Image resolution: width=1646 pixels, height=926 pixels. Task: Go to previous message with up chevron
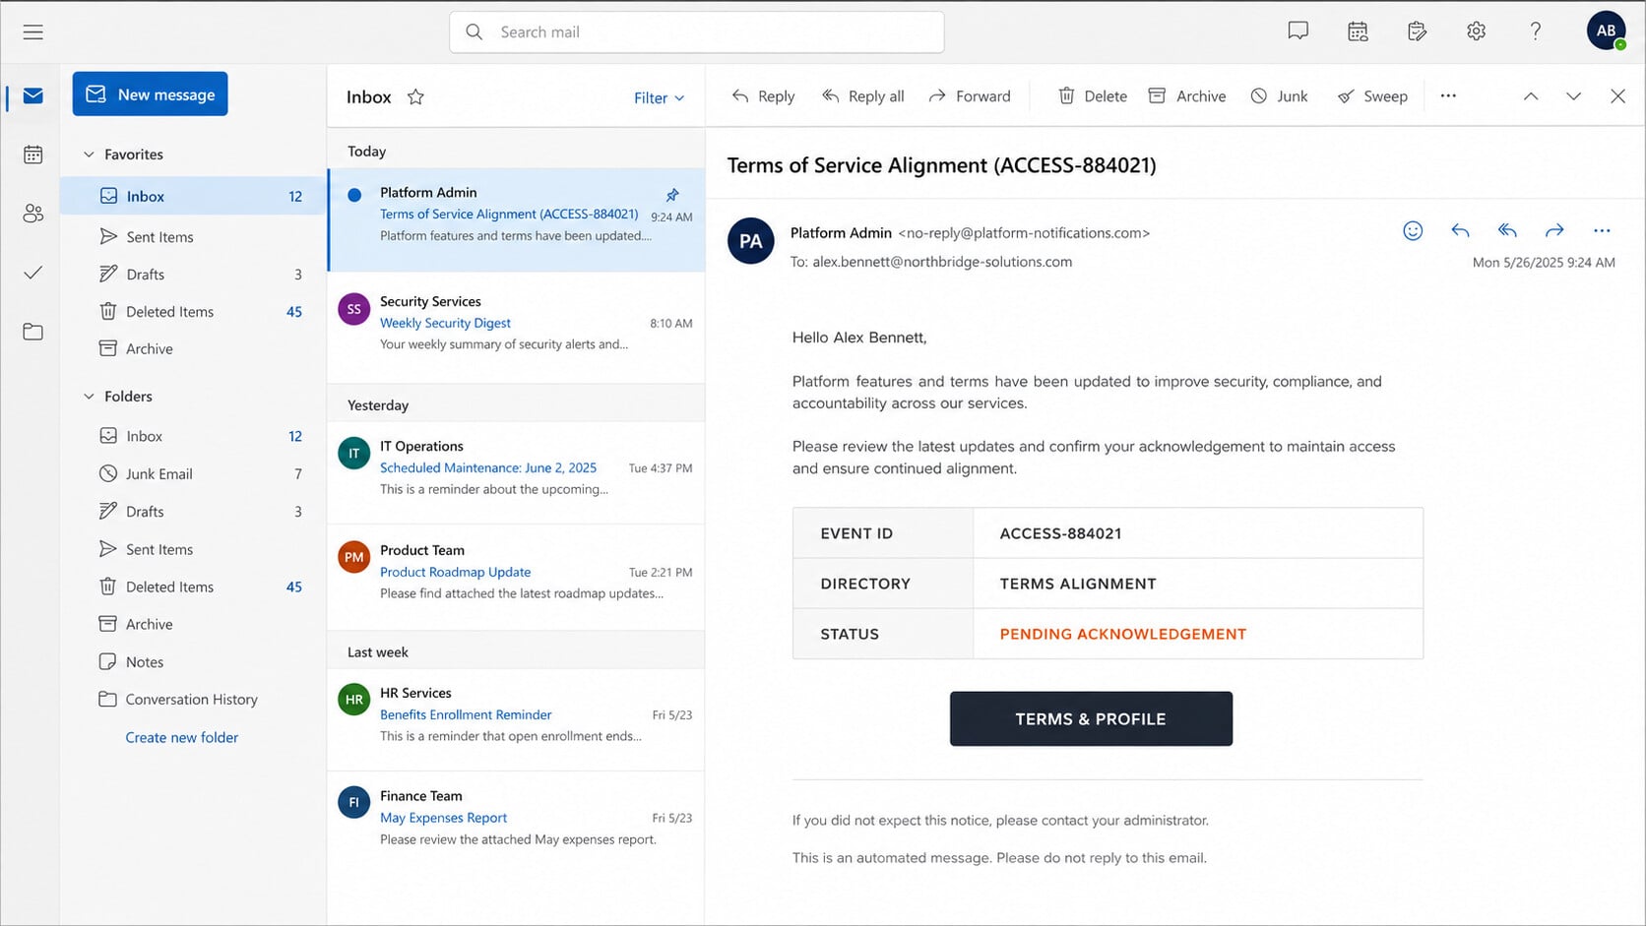pyautogui.click(x=1531, y=96)
